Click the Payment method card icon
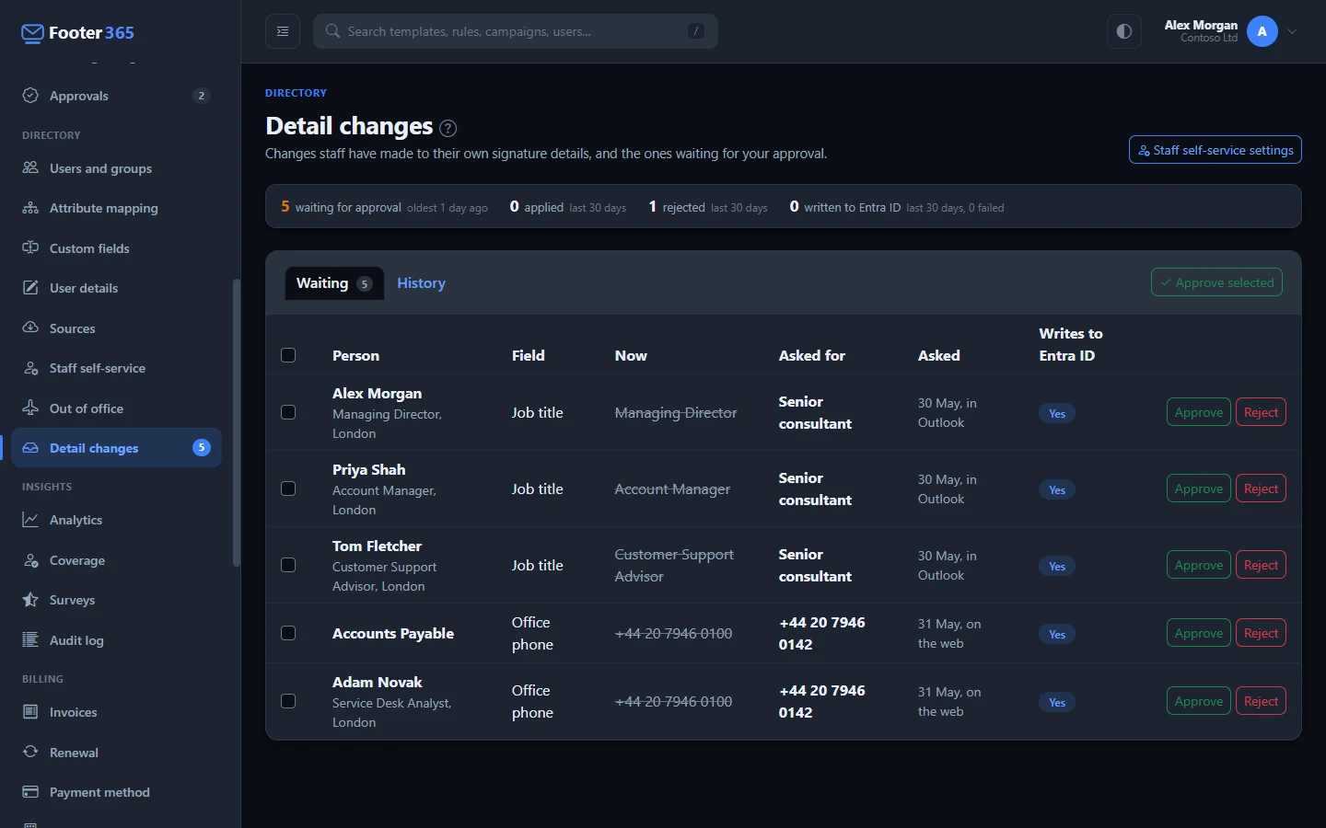1326x828 pixels. point(30,792)
